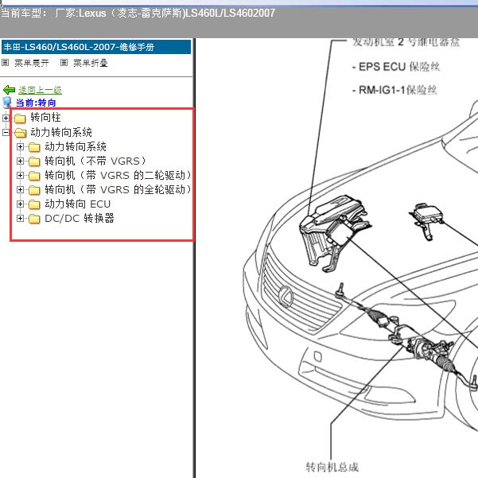This screenshot has width=478, height=478.
Task: Open the DC/DC 转换器 label
Action: (80, 218)
